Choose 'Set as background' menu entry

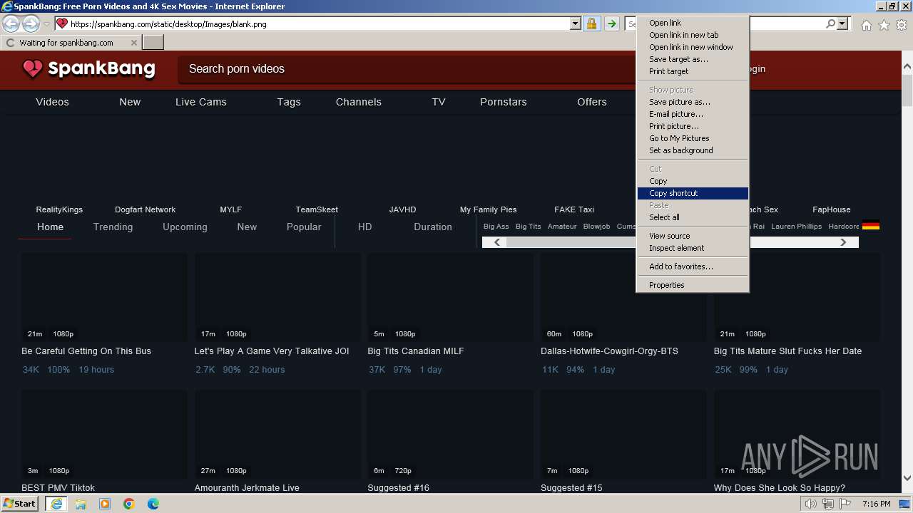(x=692, y=150)
